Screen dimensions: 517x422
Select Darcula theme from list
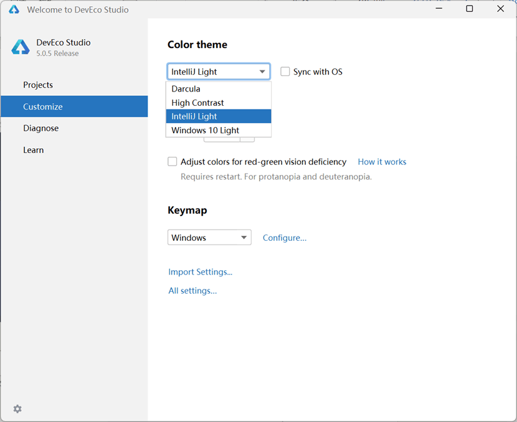click(x=219, y=88)
